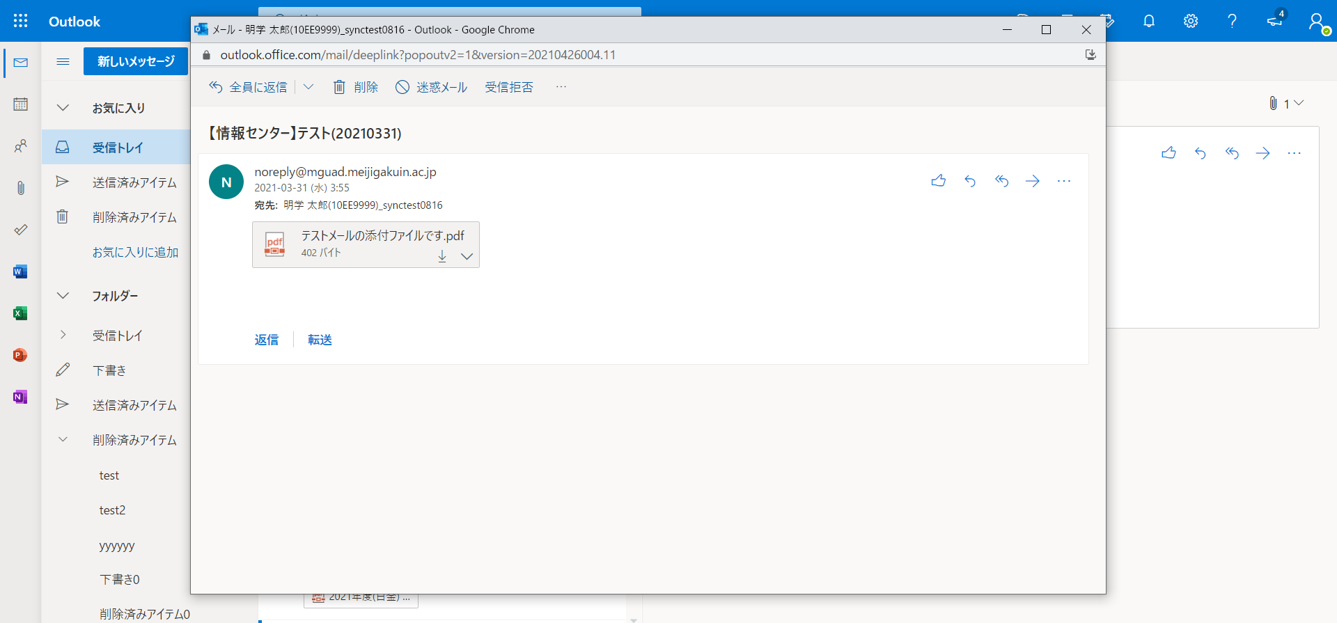Select the test2 folder
Image resolution: width=1337 pixels, height=623 pixels.
pos(112,510)
